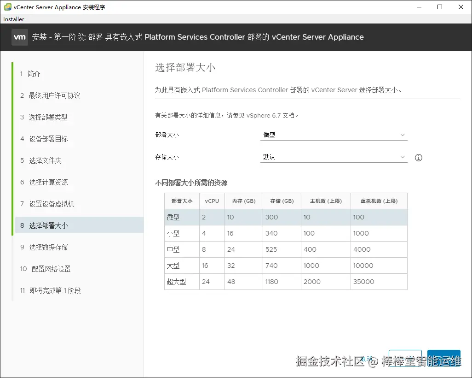The height and width of the screenshot is (378, 472).
Task: Select the 中型 row in the table
Action: (x=286, y=249)
